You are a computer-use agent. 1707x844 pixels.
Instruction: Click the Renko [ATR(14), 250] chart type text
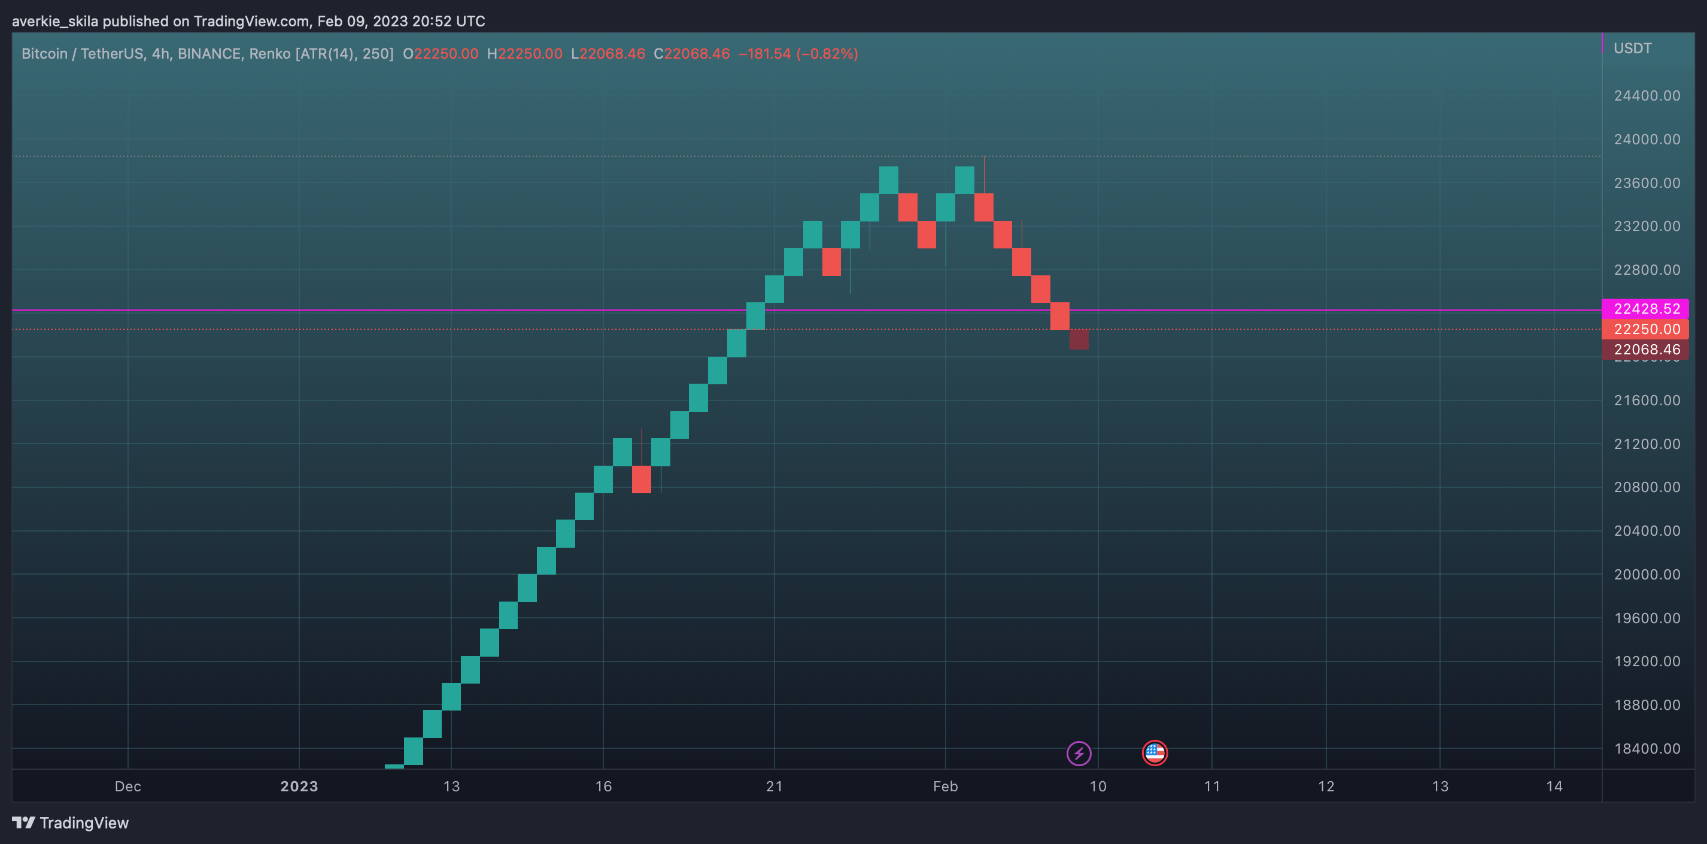tap(321, 54)
